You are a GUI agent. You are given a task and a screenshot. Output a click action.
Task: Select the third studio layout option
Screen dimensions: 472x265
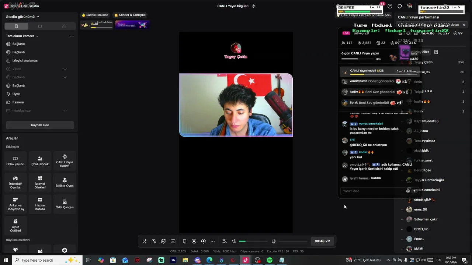[63, 26]
